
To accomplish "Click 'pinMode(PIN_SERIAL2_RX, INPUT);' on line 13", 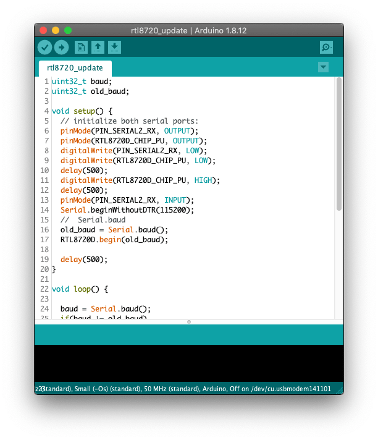I will [x=127, y=200].
